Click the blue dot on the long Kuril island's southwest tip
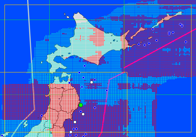Viewport: 196px width, 137px height. tap(153, 29)
